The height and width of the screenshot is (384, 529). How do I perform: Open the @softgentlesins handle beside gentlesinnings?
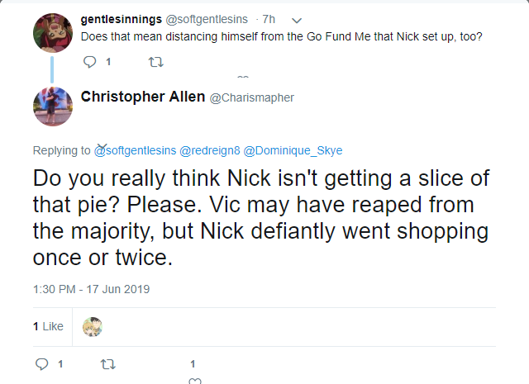click(207, 20)
